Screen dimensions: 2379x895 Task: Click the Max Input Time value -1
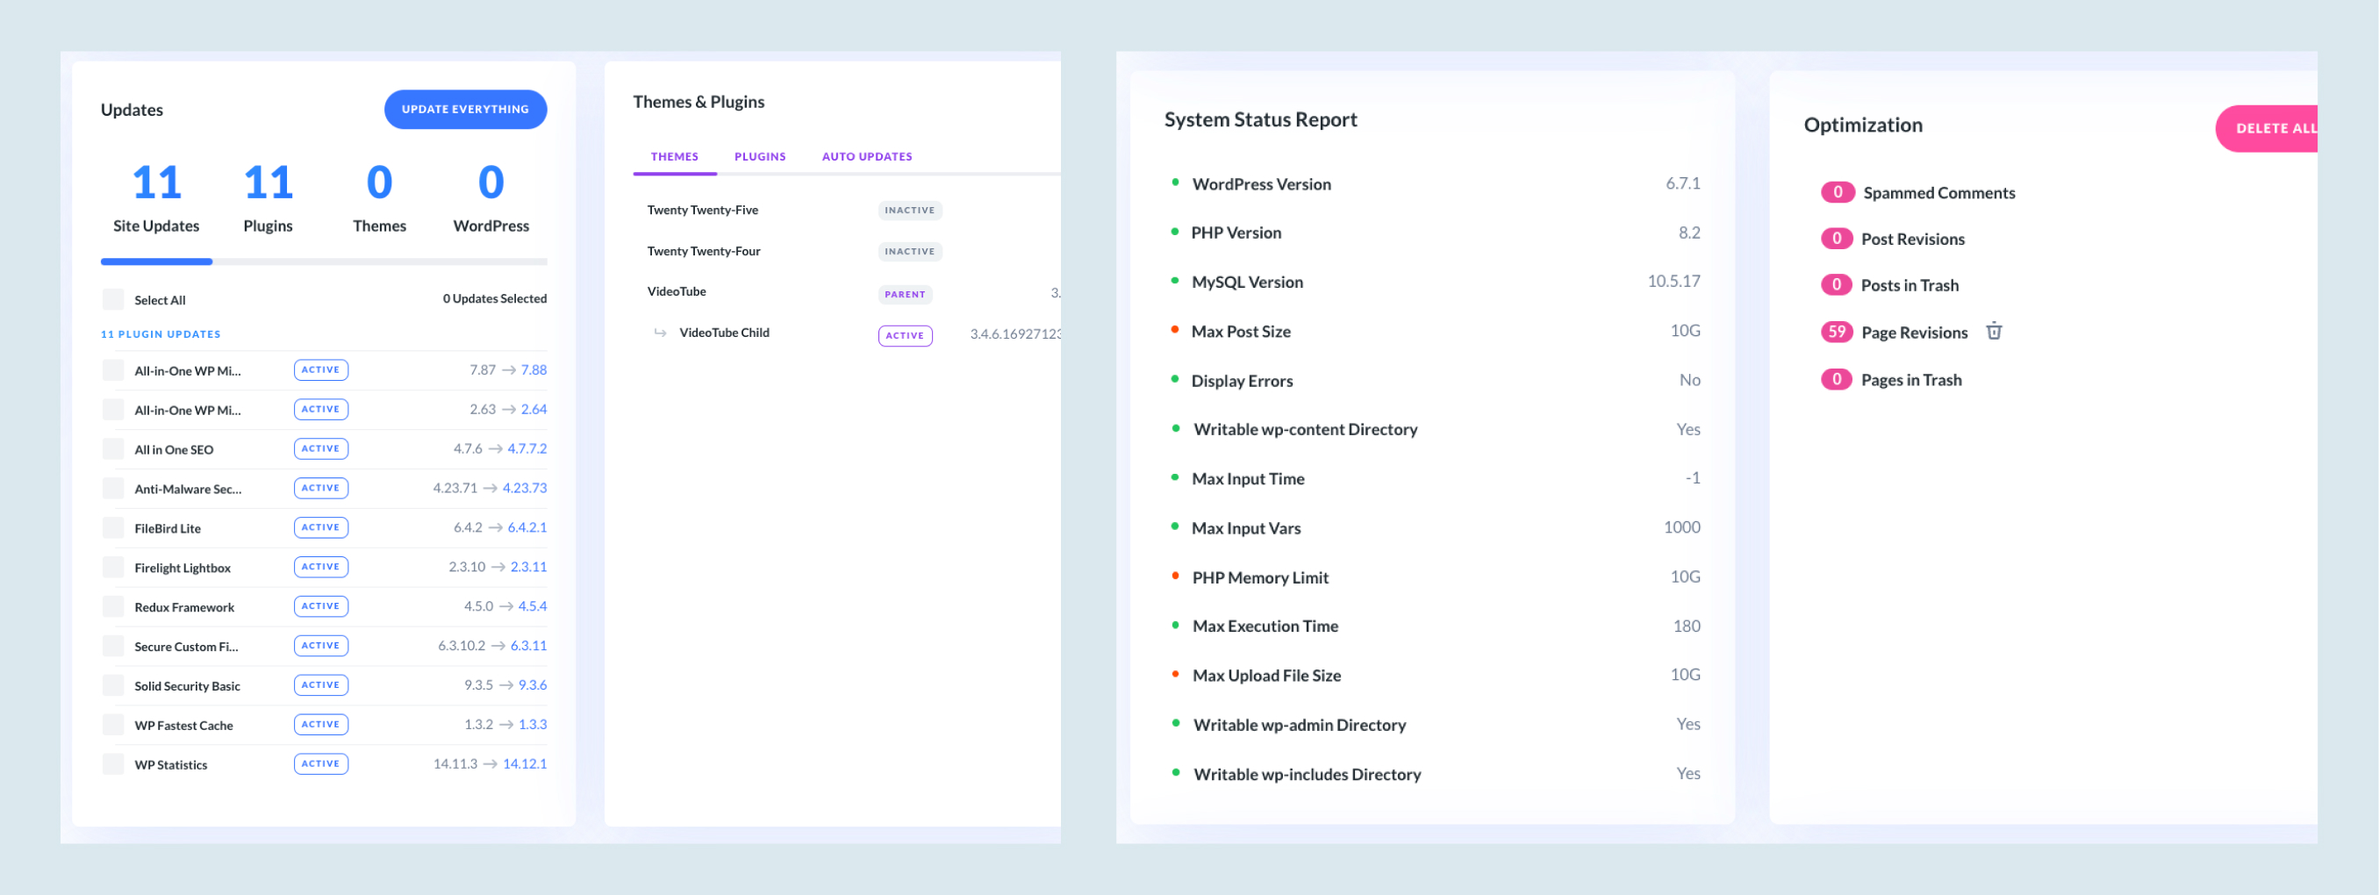pos(1693,478)
